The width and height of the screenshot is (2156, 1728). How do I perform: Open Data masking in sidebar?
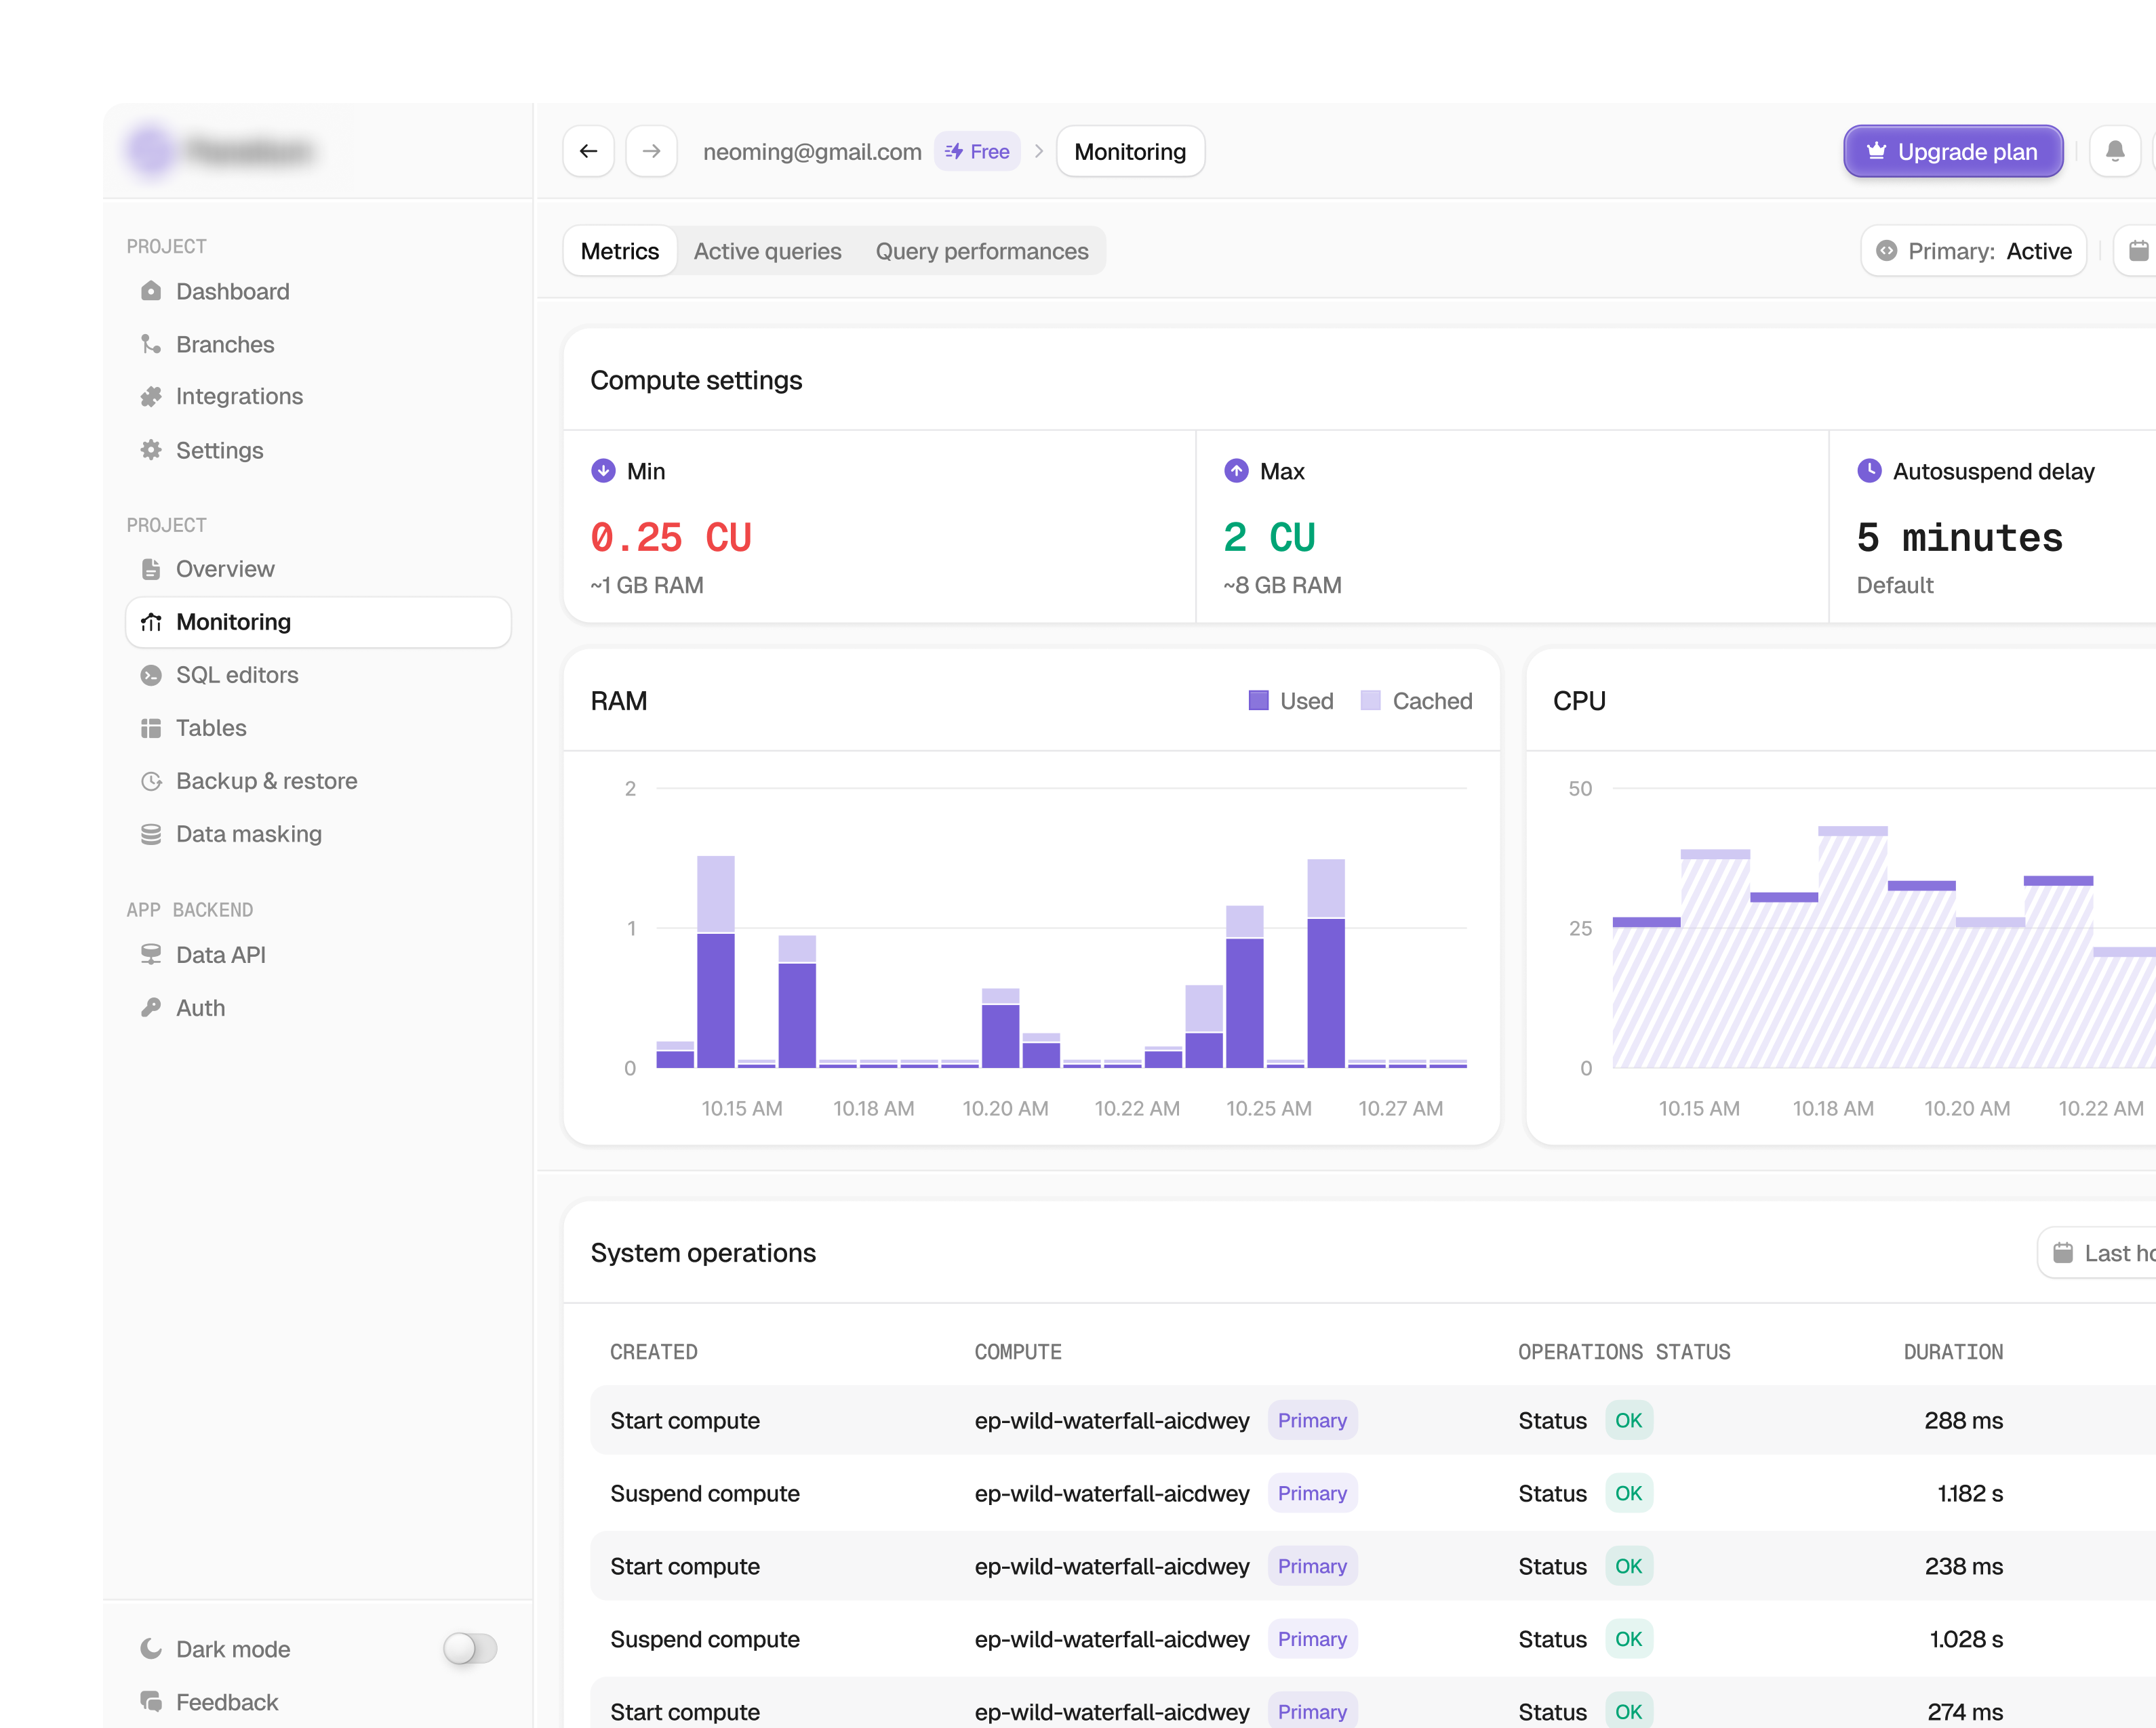(249, 834)
